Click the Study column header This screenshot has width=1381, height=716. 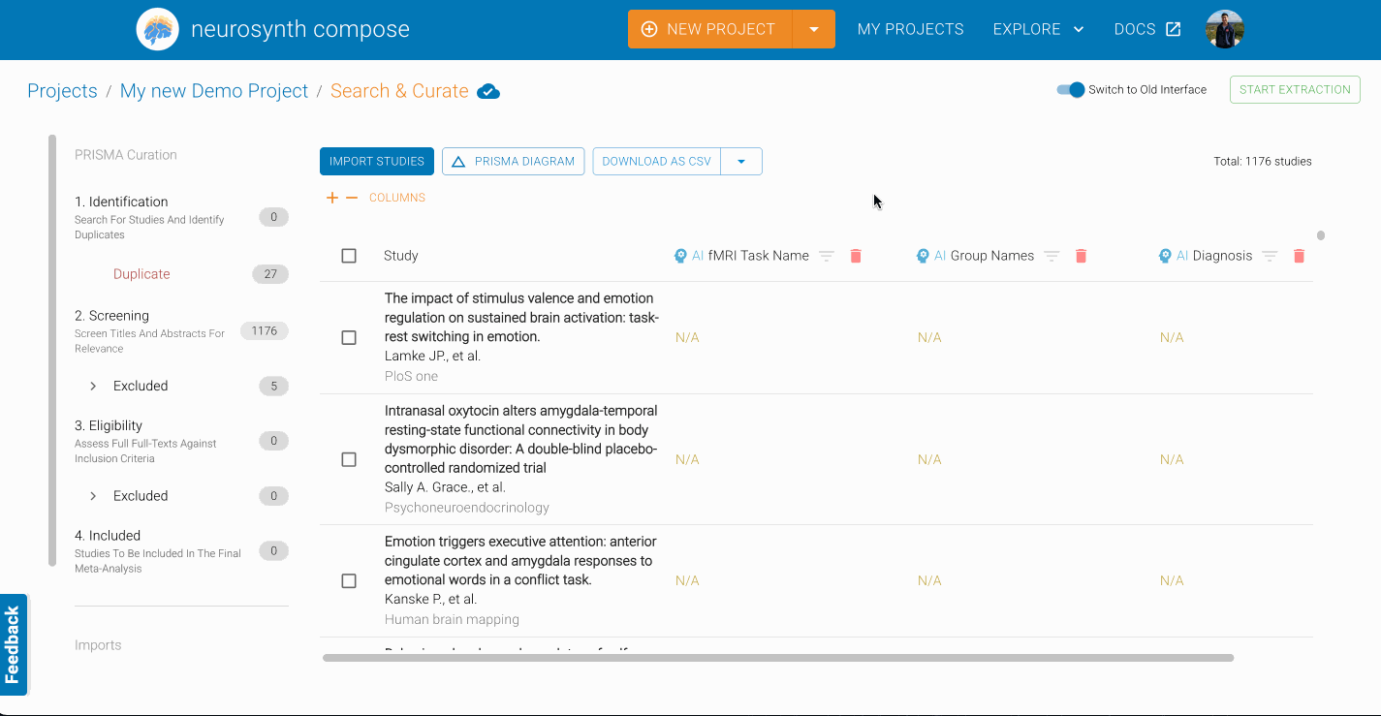401,256
